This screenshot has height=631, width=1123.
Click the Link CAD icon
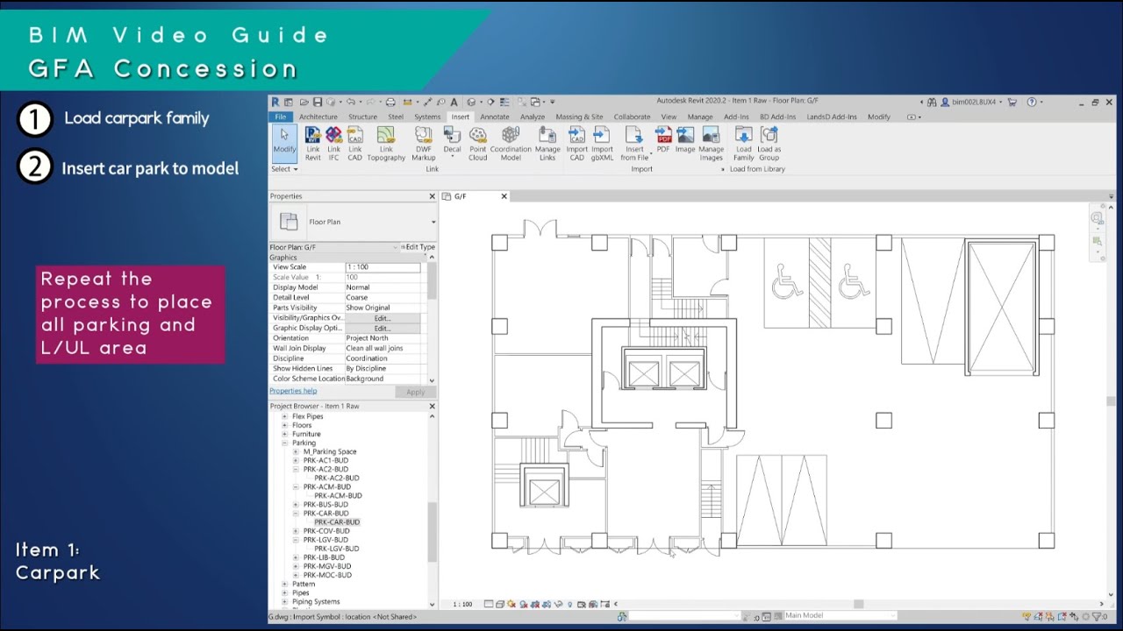tap(354, 144)
